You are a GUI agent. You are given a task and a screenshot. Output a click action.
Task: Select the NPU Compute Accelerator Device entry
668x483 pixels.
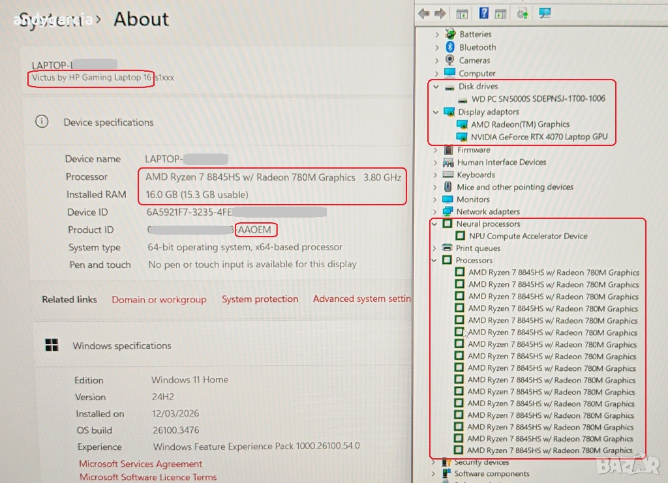click(528, 236)
